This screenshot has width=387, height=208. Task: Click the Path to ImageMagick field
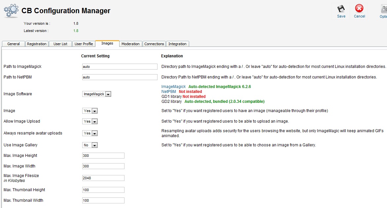[120, 67]
